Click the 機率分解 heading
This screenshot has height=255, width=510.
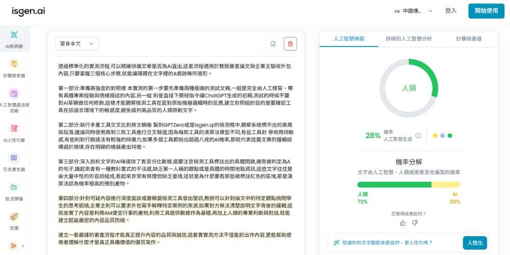(x=409, y=162)
